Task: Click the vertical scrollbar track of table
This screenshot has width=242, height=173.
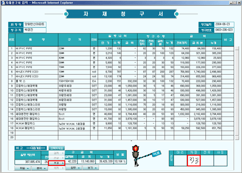Action: (237, 93)
